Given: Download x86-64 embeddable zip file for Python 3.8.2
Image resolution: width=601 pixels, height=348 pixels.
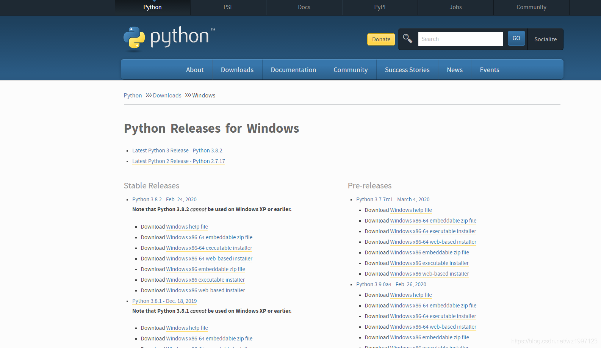Looking at the screenshot, I should pyautogui.click(x=209, y=237).
